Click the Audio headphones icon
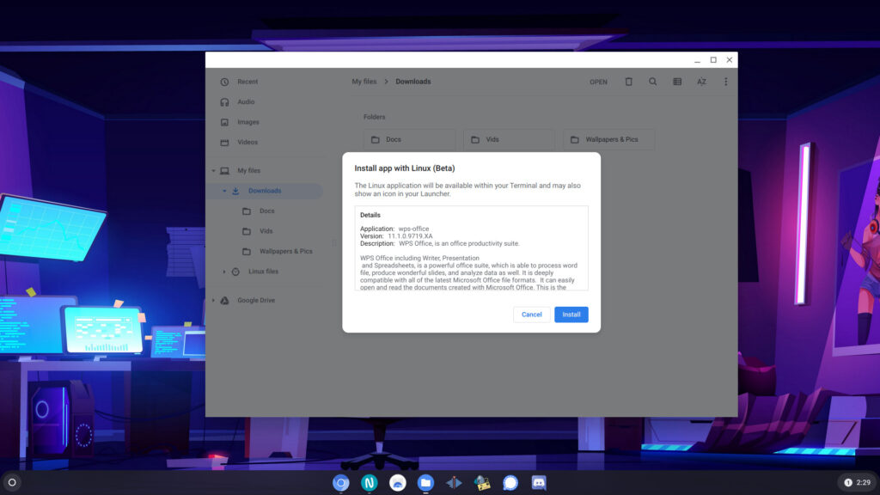880x495 pixels. (224, 102)
